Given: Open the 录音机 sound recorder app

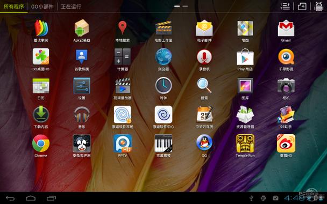Looking at the screenshot, I should coord(204,56).
